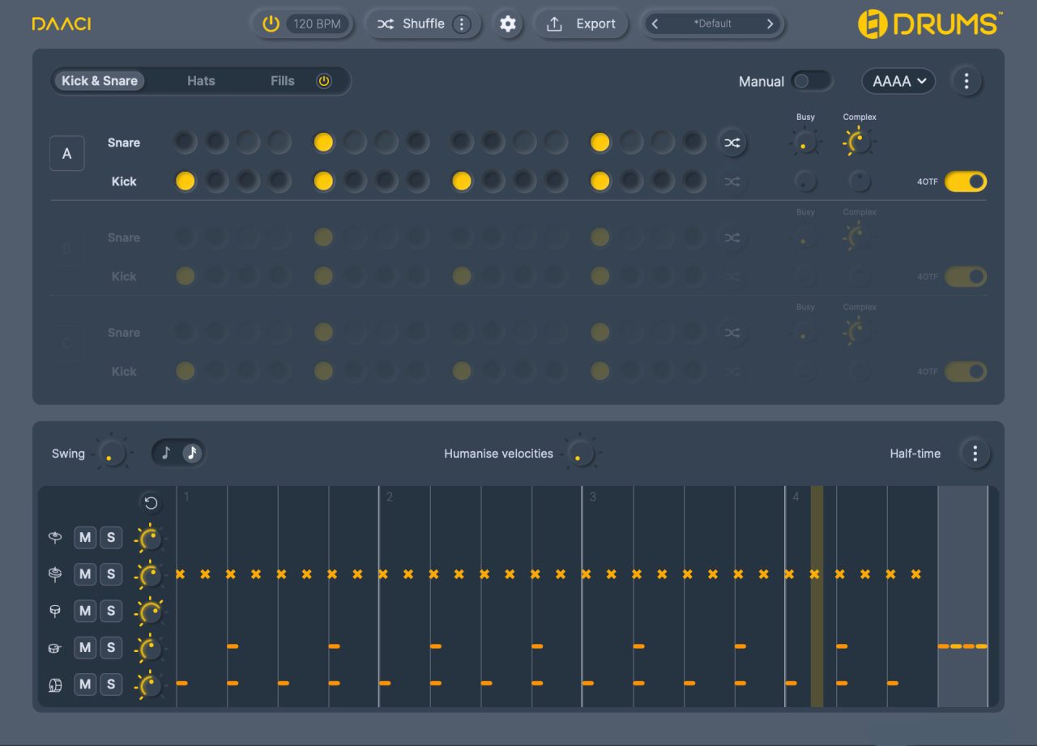Toggle the Fills power icon
1037x746 pixels.
pyautogui.click(x=324, y=81)
